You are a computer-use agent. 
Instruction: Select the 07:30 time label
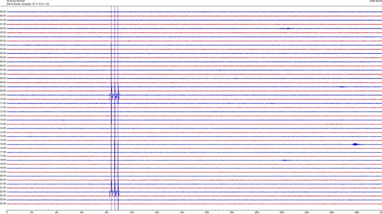[3, 74]
